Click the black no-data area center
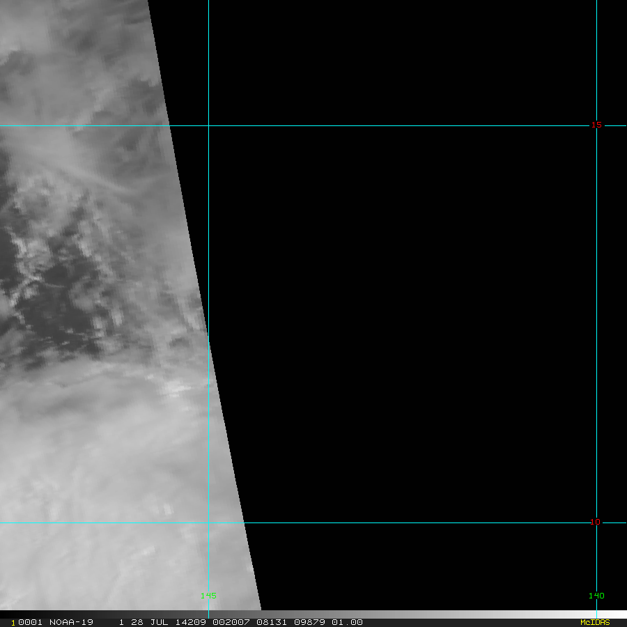627x627 pixels. point(418,313)
